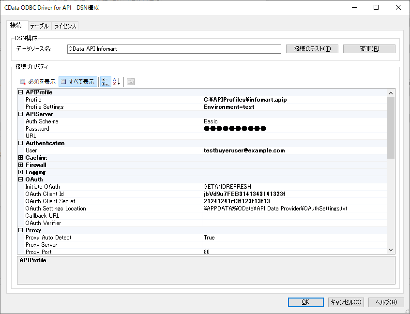410x314 pixels.
Task: Minimize the DSN configuration window
Action: pyautogui.click(x=354, y=7)
